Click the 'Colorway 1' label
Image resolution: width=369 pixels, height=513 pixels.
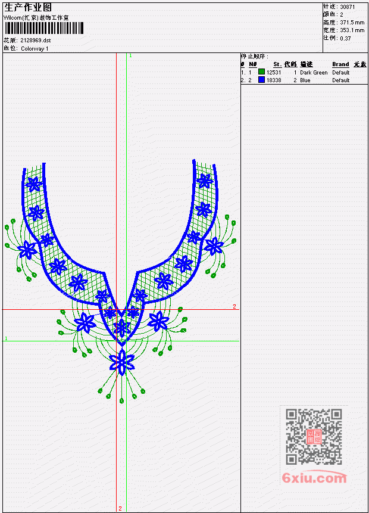35,48
